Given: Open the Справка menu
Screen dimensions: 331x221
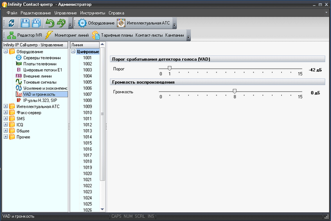Looking at the screenshot, I should click(x=116, y=13).
